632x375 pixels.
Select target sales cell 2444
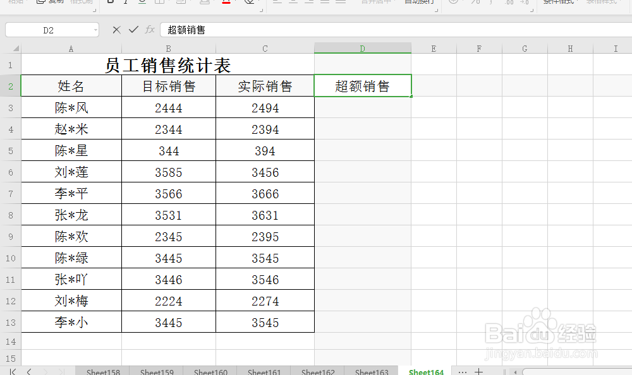pyautogui.click(x=169, y=107)
